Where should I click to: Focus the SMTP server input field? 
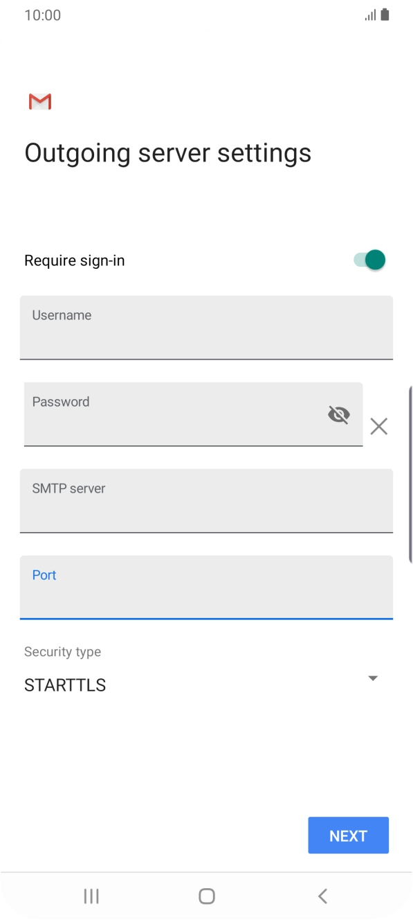tap(206, 501)
